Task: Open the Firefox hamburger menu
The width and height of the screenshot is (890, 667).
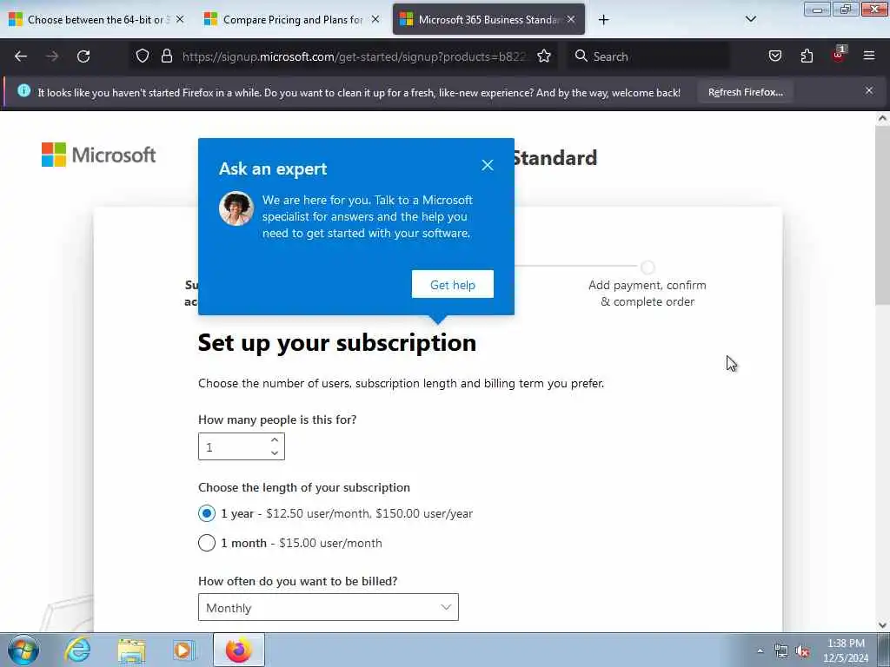Action: (868, 56)
